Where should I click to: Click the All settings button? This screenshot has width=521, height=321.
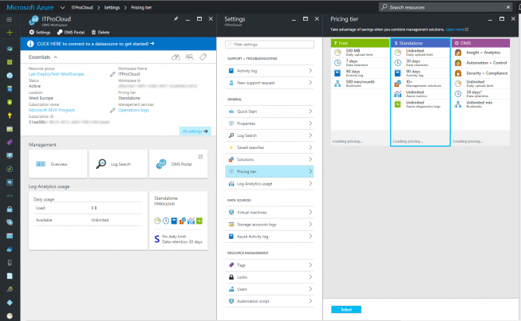point(195,131)
